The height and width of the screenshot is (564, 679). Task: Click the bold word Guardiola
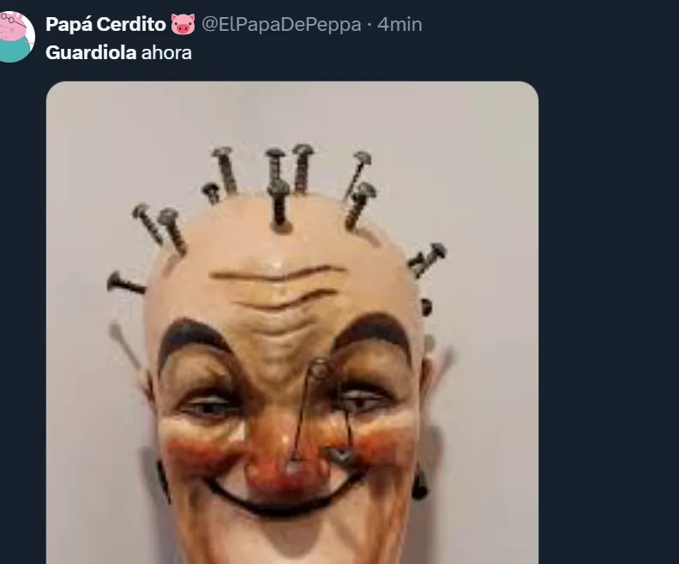[91, 52]
